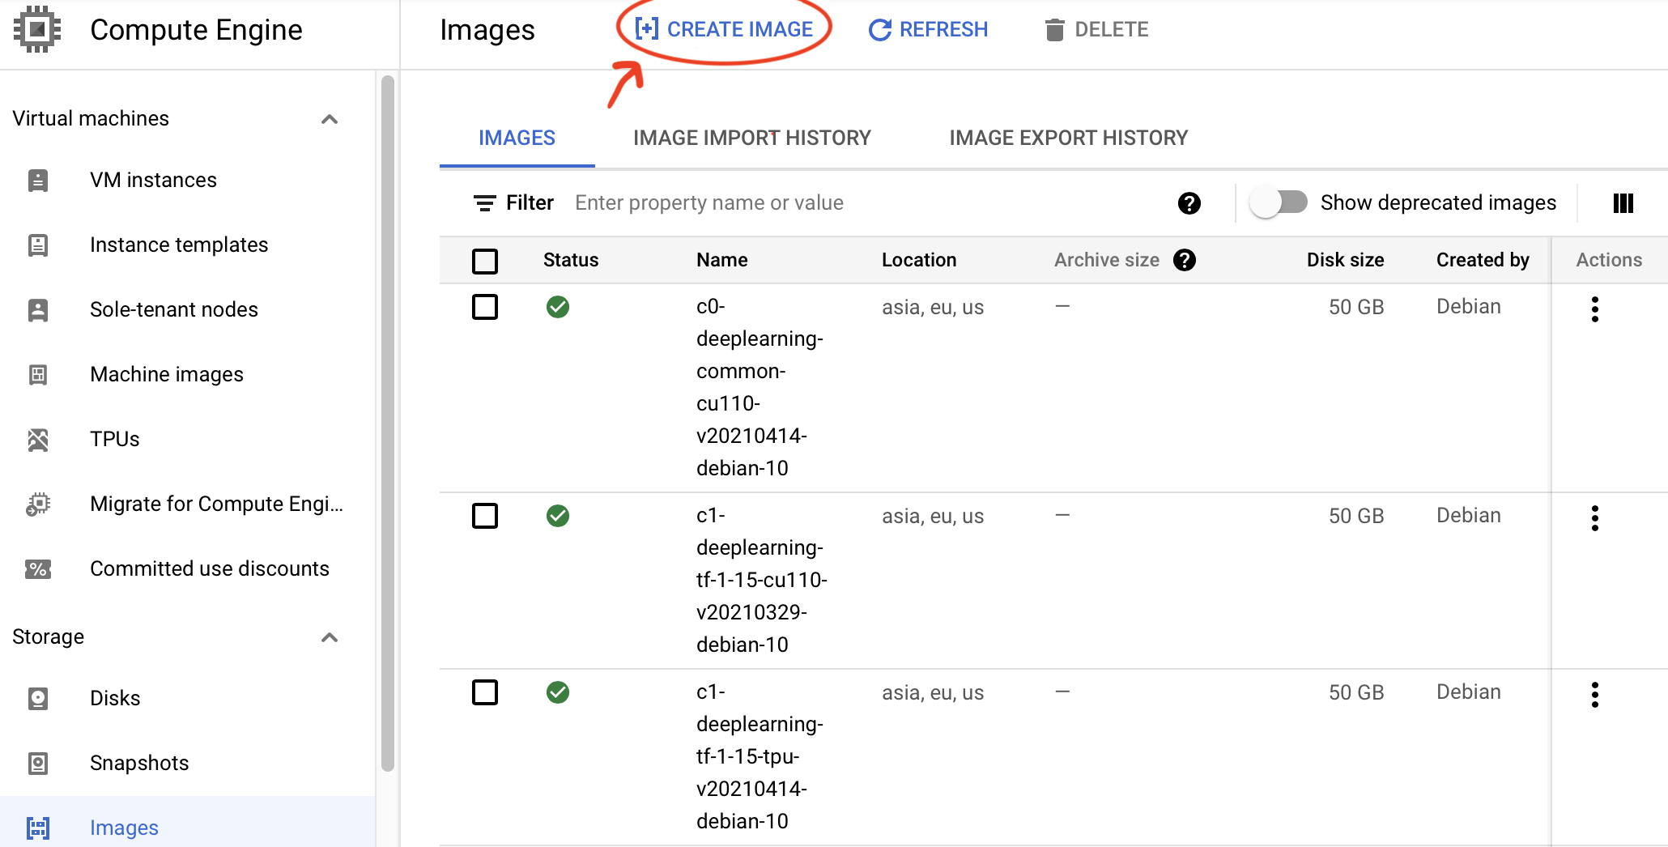Toggle Show deprecated images switch
1668x847 pixels.
coord(1278,202)
